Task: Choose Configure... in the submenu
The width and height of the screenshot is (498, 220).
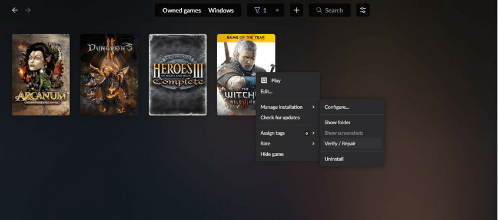Action: [x=352, y=107]
